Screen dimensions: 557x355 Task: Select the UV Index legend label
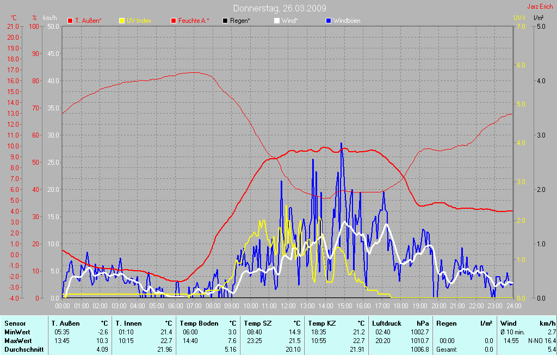(x=139, y=21)
